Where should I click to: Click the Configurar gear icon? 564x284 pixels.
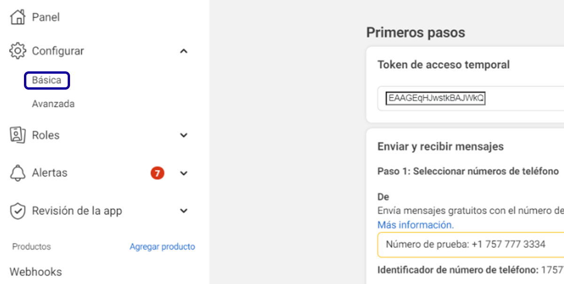coord(17,51)
